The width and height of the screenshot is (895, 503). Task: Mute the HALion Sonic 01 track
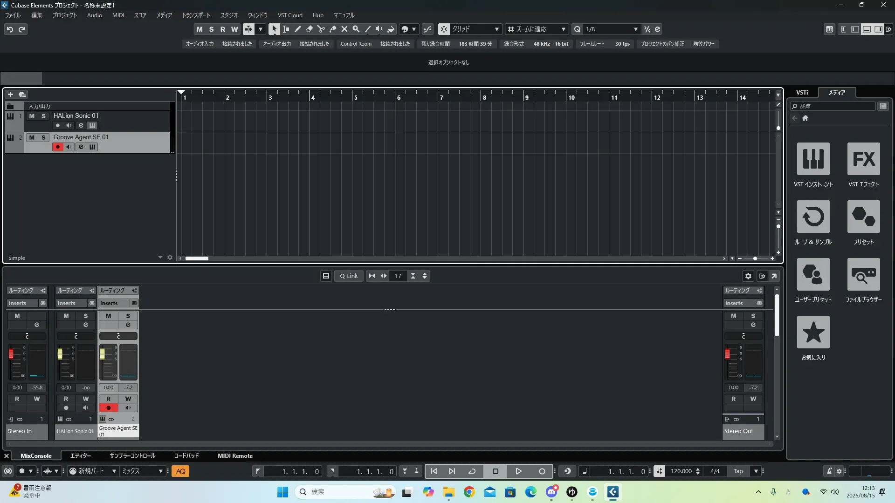[32, 116]
